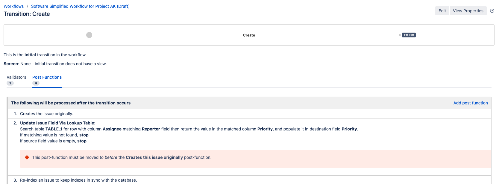The width and height of the screenshot is (496, 184).
Task: Click the post-function must be moved warning message
Action: [122, 157]
